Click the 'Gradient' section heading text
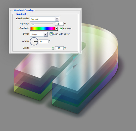 21,14
